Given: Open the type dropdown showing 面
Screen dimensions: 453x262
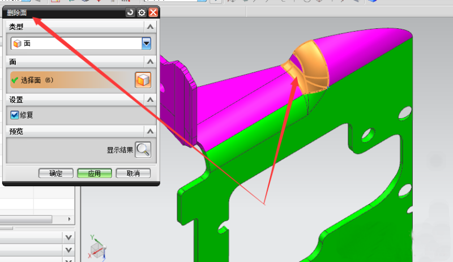Looking at the screenshot, I should (x=146, y=43).
